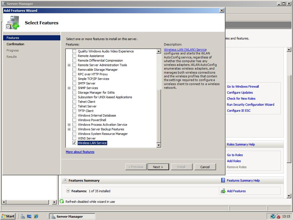Enable Remote Assistance checkbox

(74, 56)
